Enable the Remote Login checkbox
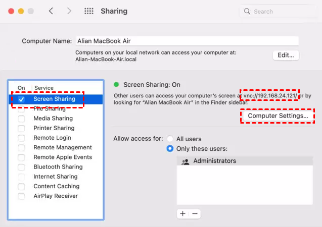The width and height of the screenshot is (322, 227). pos(21,138)
